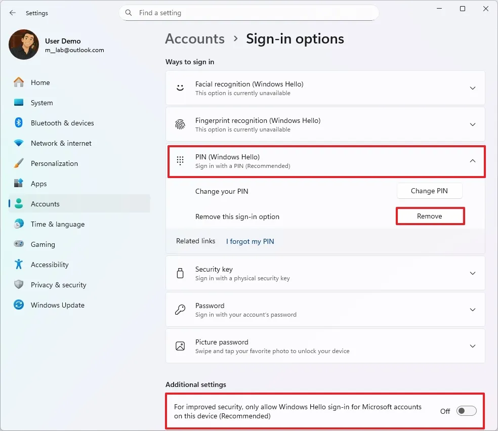The width and height of the screenshot is (498, 431).
Task: Collapse the PIN (Windows Hello) section
Action: click(472, 161)
